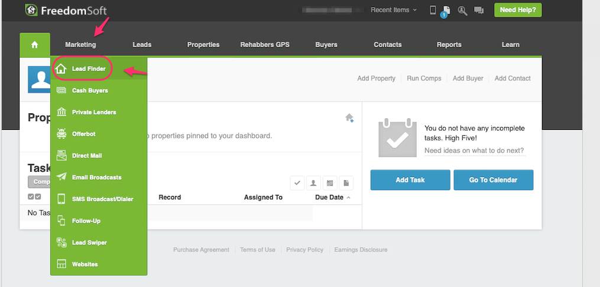Expand the Recent Items dropdown

394,10
